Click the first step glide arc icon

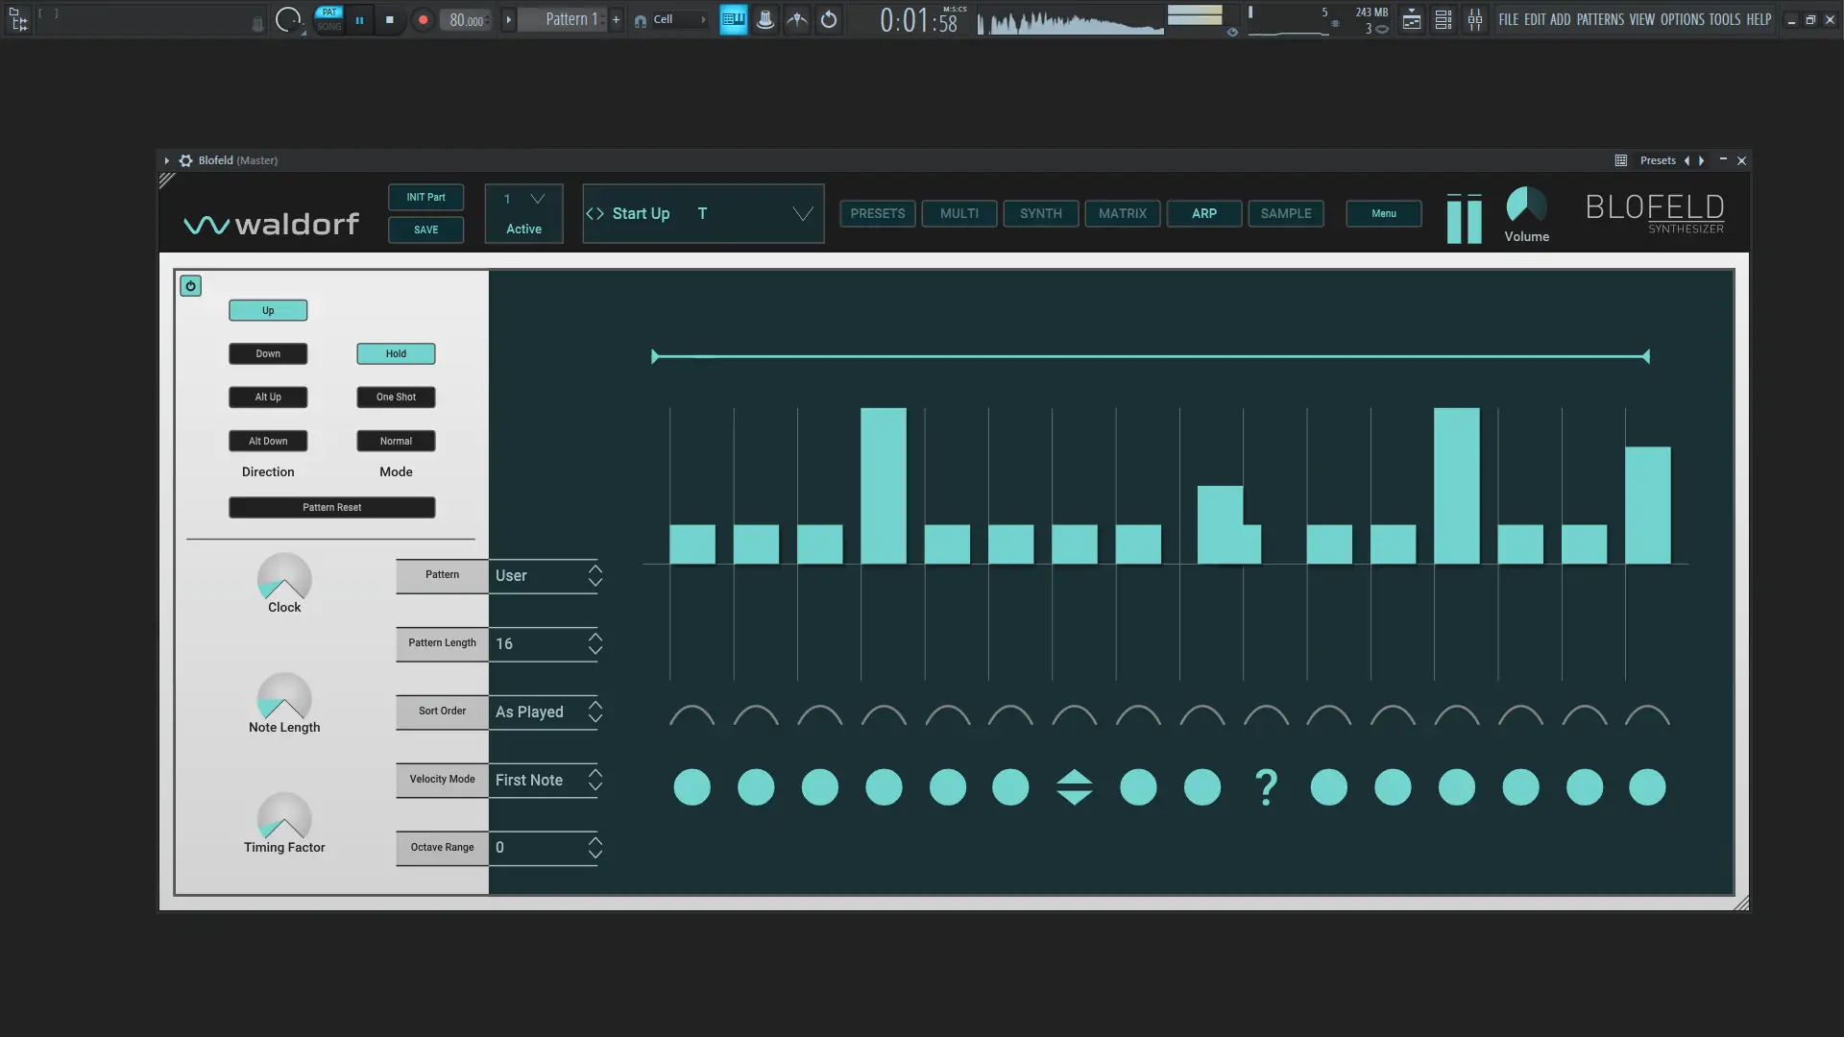pos(691,715)
